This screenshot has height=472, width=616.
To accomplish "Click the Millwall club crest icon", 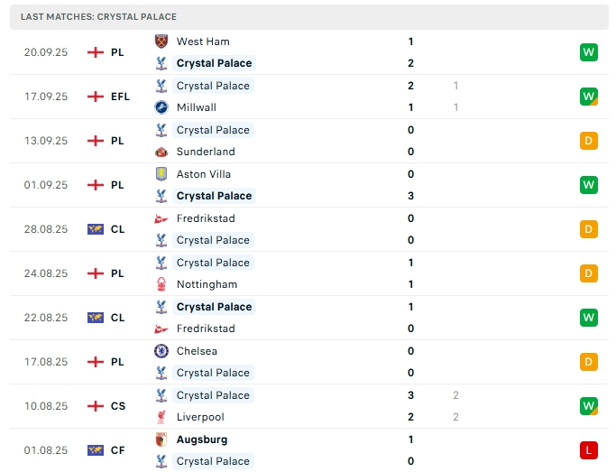I will click(161, 107).
